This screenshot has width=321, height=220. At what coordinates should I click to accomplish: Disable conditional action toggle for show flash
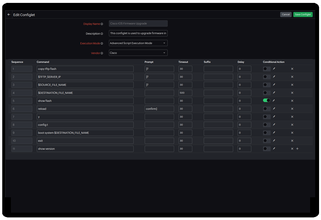tap(266, 101)
